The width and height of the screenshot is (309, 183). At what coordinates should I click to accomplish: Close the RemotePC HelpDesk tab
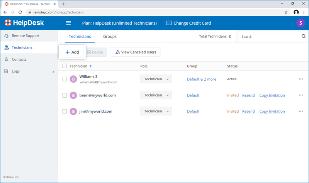pyautogui.click(x=54, y=4)
